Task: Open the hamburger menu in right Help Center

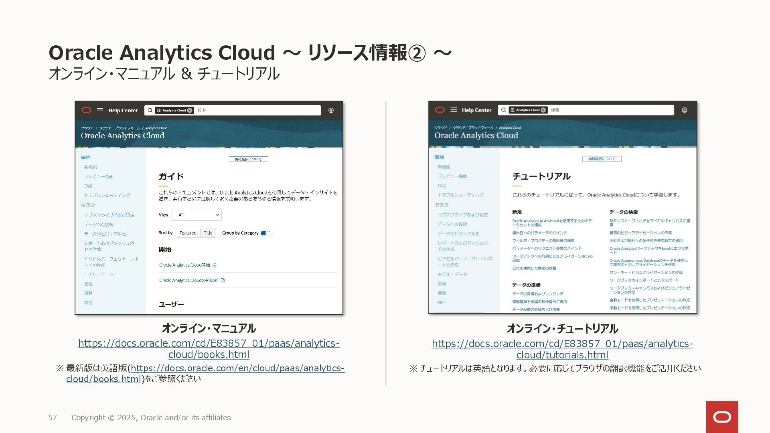Action: (x=454, y=110)
